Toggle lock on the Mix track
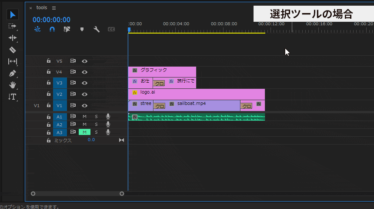The height and width of the screenshot is (209, 374). 49,140
